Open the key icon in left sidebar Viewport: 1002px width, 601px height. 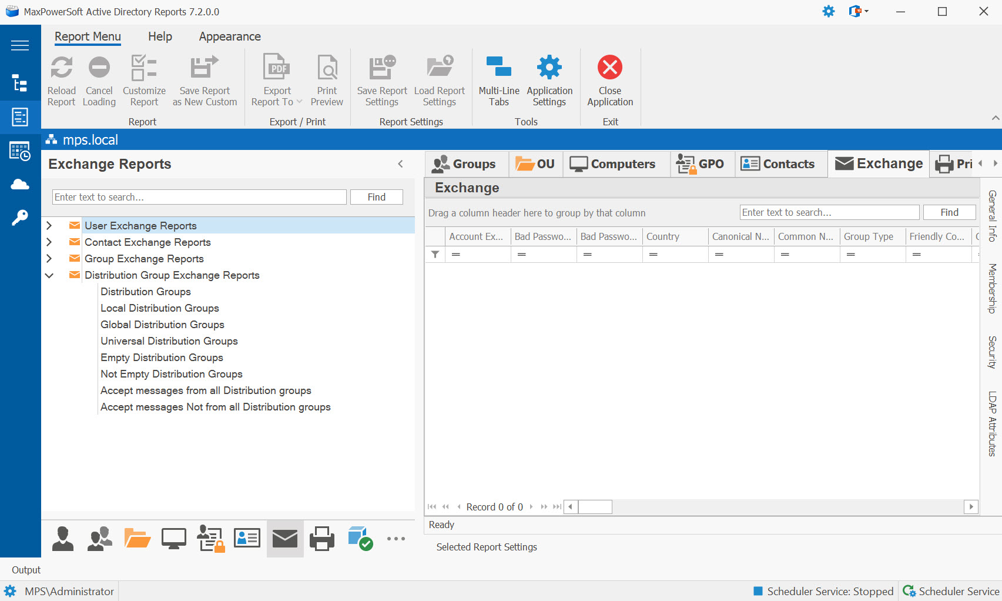(x=20, y=218)
